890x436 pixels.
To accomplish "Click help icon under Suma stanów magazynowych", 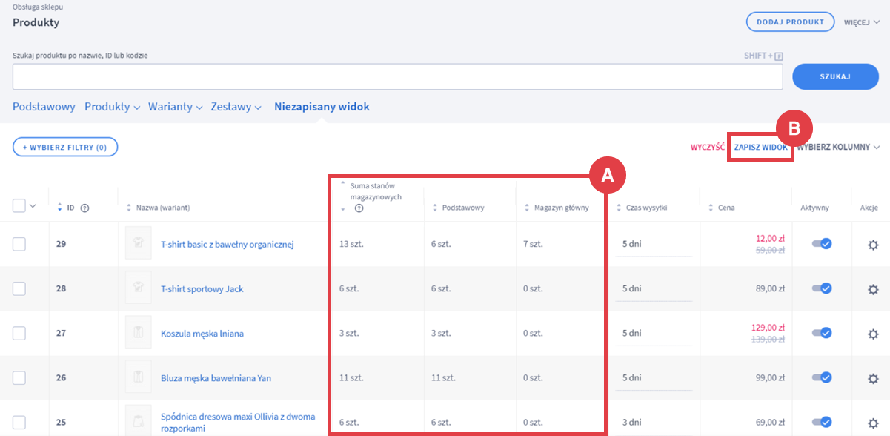I will coord(359,209).
